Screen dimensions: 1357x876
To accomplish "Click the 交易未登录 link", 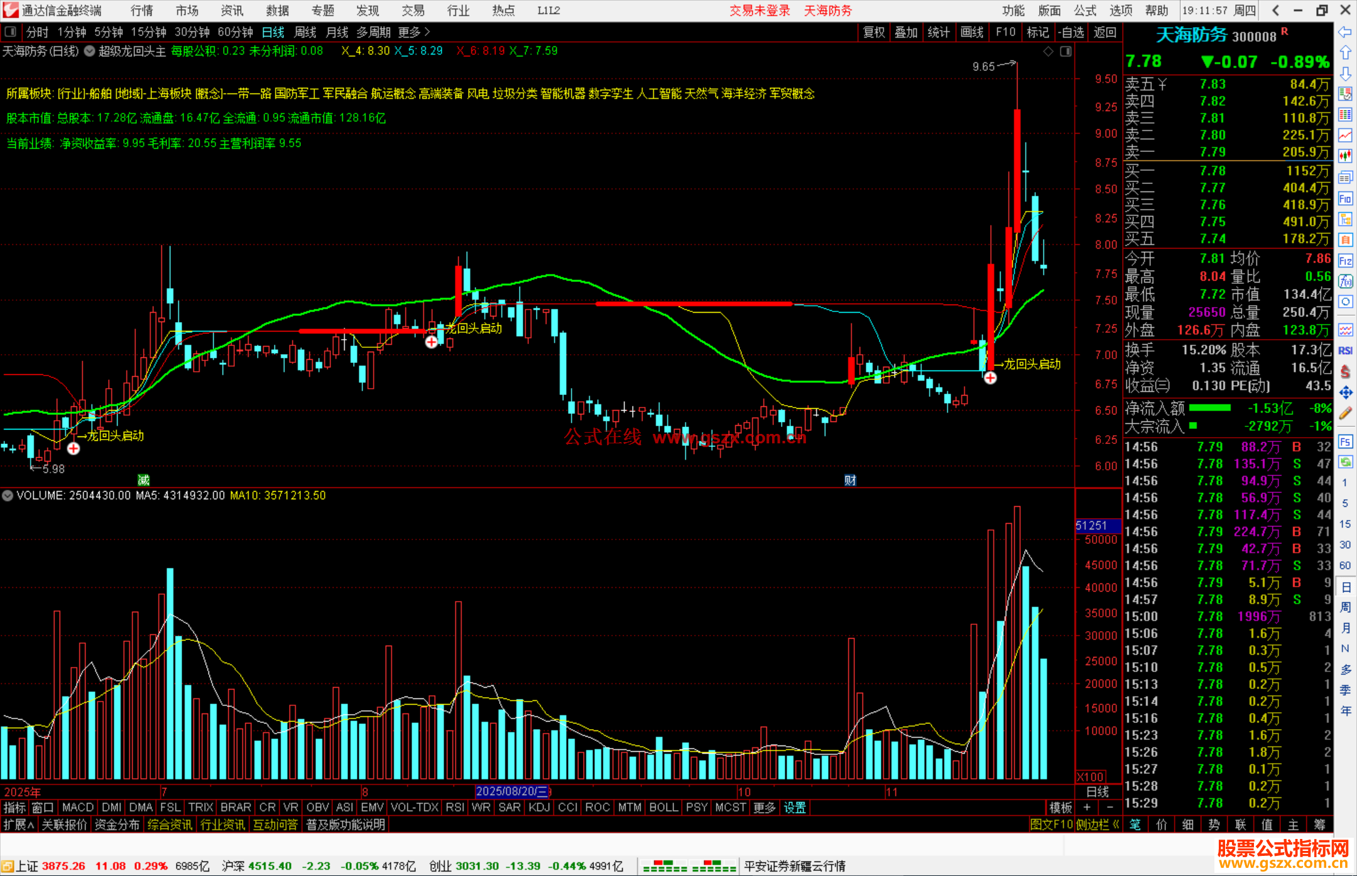I will (760, 11).
